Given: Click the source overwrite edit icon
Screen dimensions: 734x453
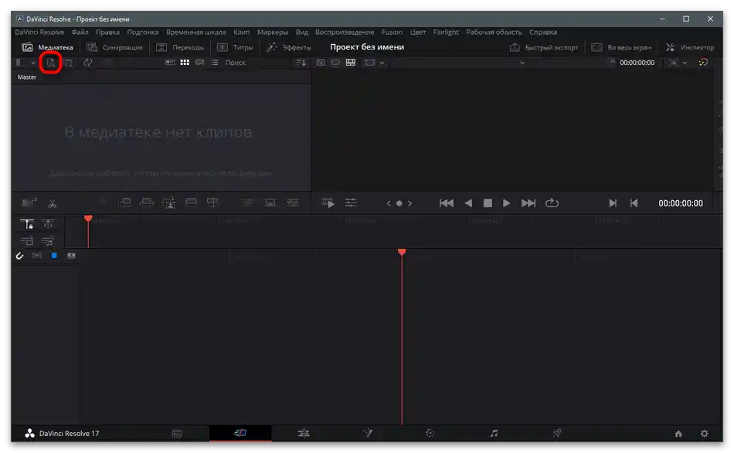Looking at the screenshot, I should point(212,203).
